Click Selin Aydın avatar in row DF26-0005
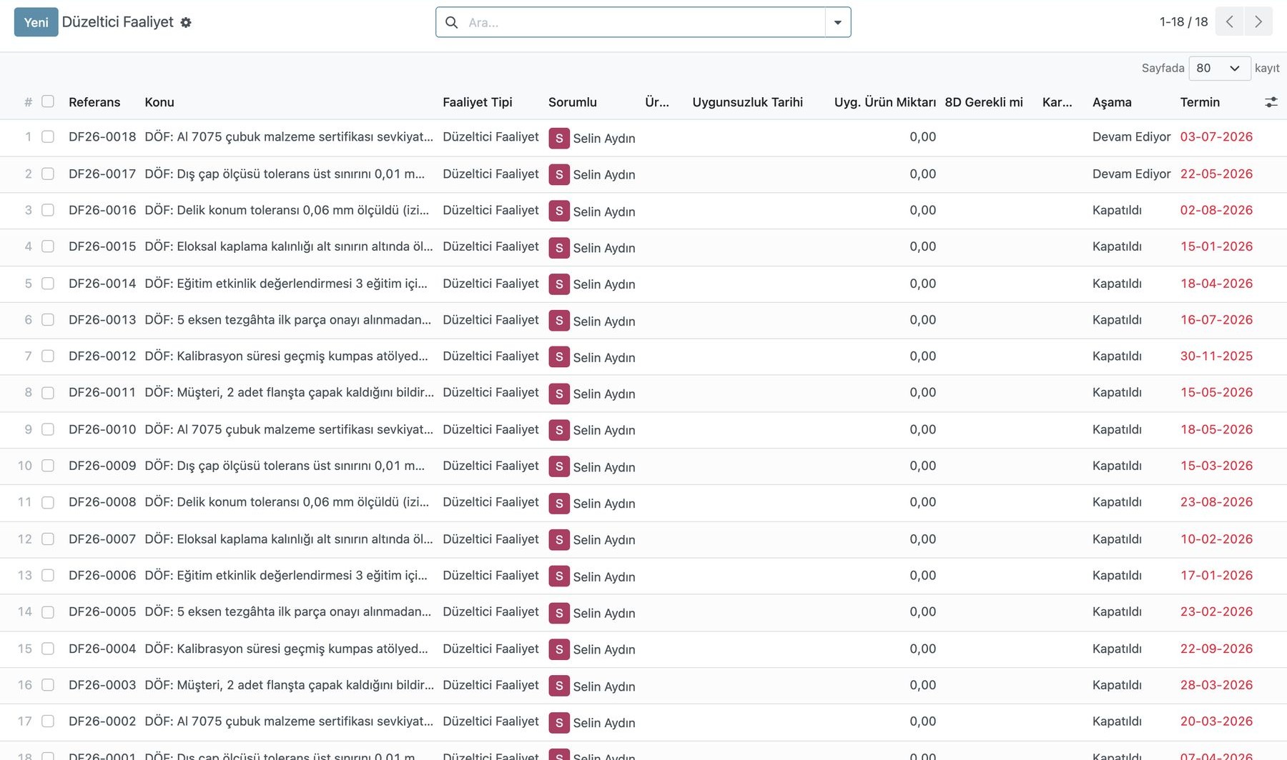Image resolution: width=1287 pixels, height=760 pixels. 559,613
